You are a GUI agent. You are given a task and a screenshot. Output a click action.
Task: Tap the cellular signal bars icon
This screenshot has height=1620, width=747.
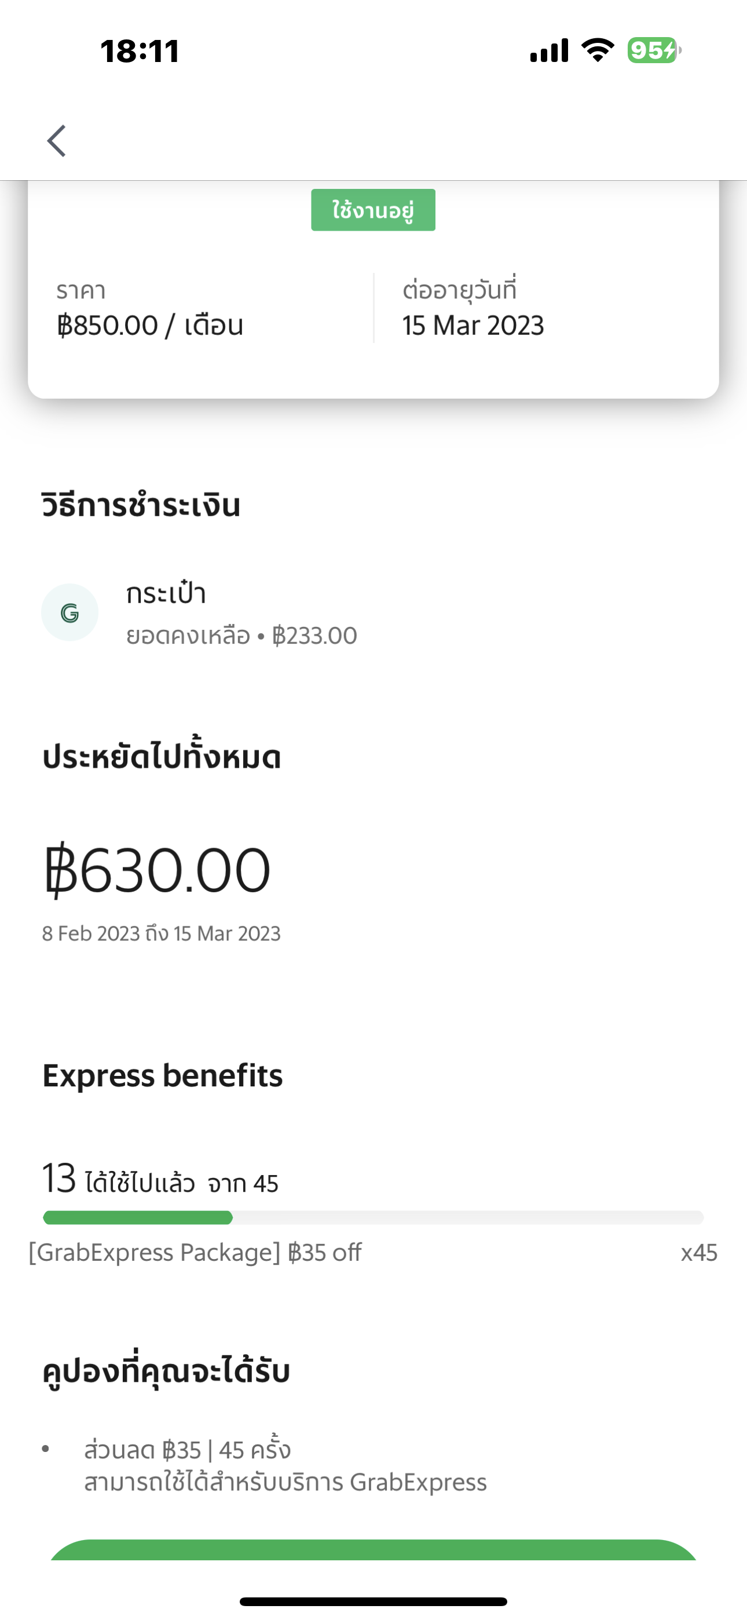pyautogui.click(x=549, y=50)
